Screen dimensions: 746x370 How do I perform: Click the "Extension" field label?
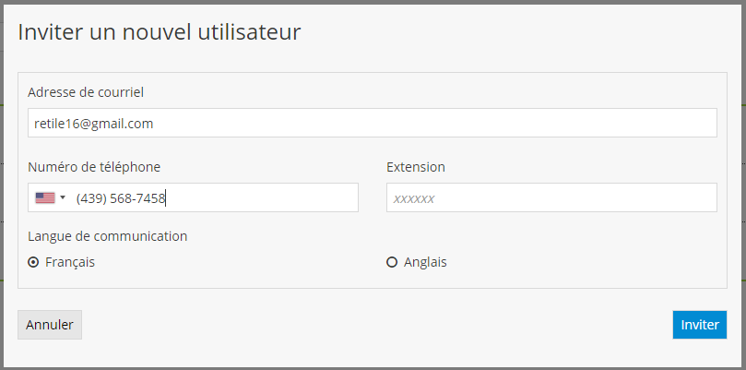415,167
